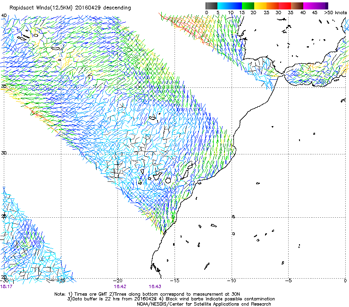
Task: Click the purple pass time "16:43"
Action: point(155,287)
